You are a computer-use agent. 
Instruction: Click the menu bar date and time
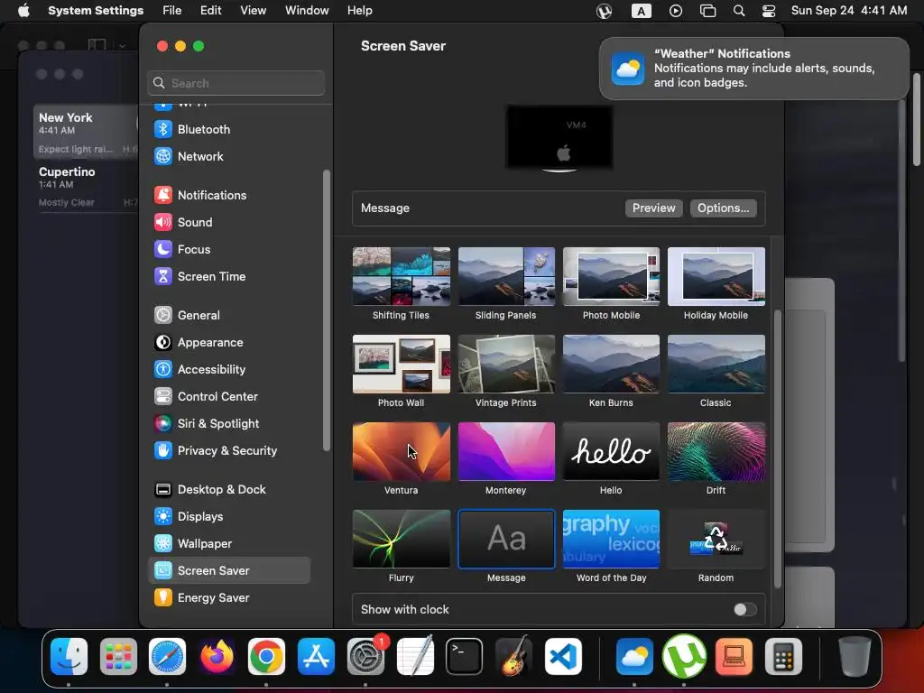pos(849,11)
